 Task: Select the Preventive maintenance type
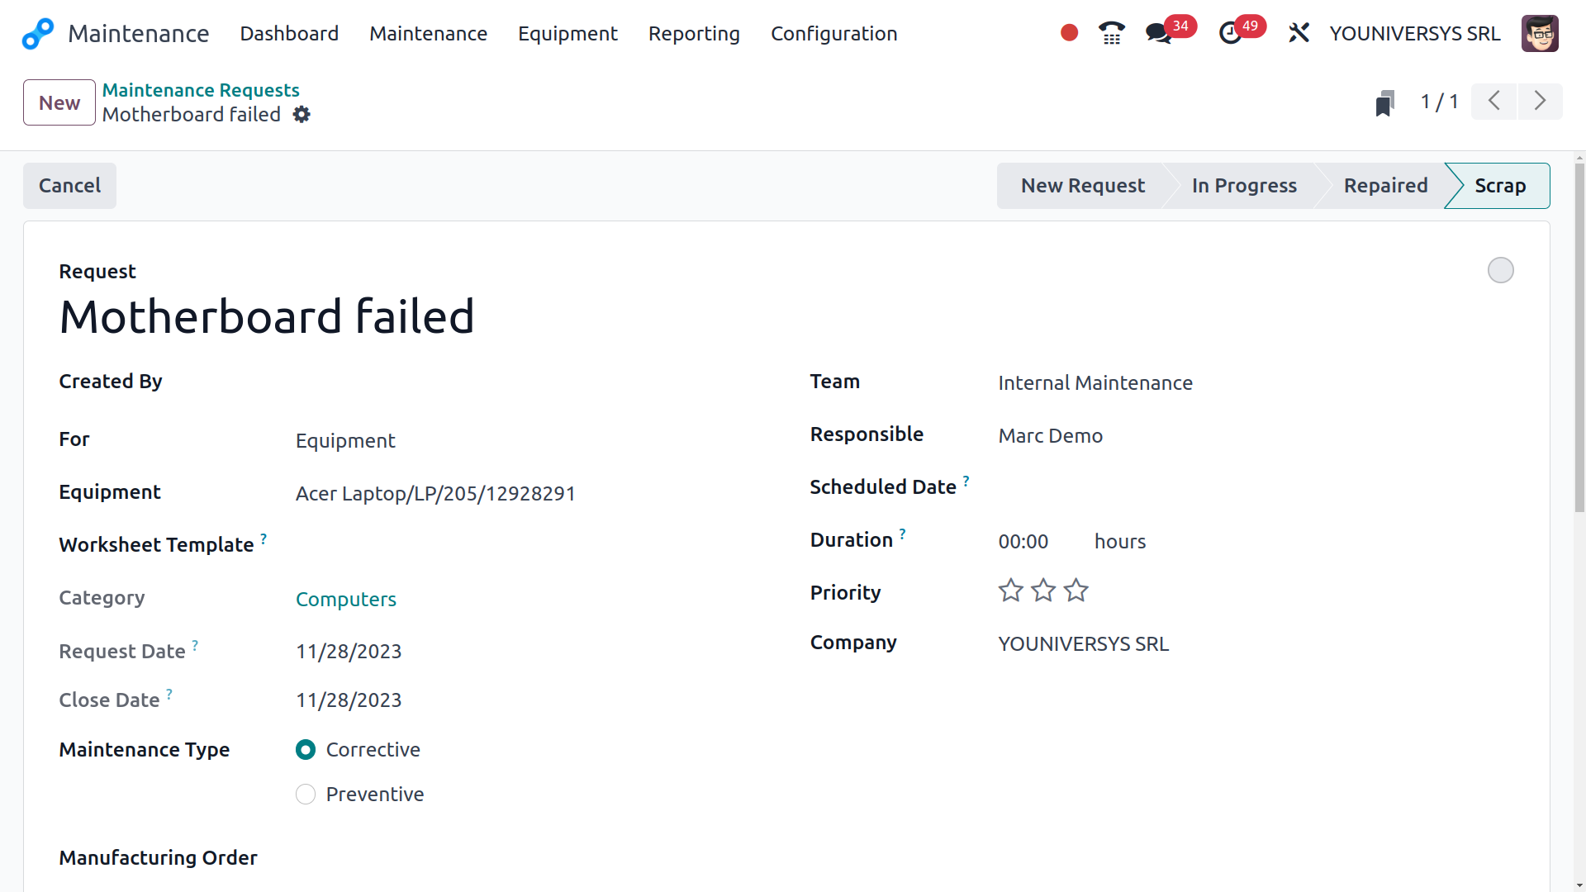click(306, 795)
